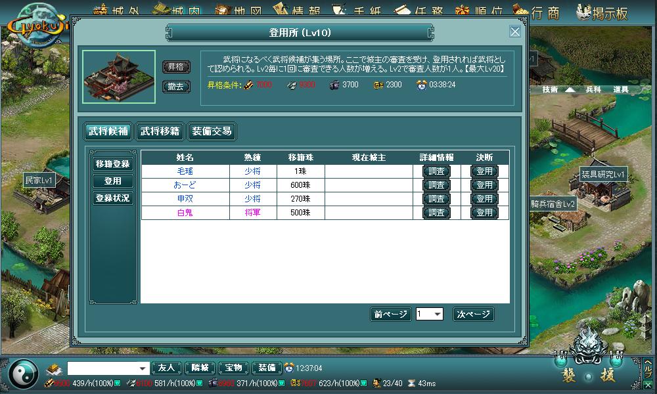
Task: Click the small X button under ヘルプ
Action: point(648,384)
